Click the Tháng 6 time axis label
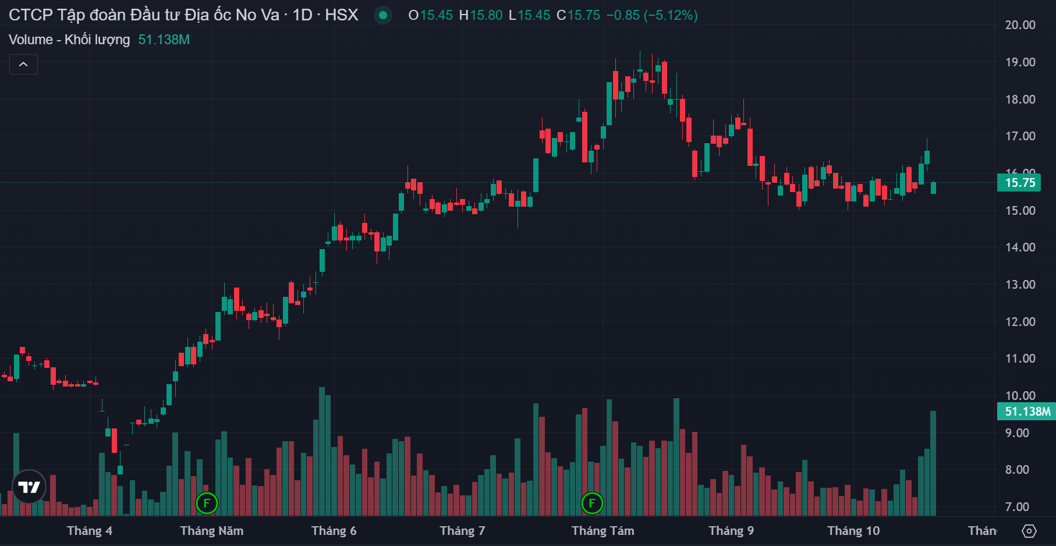 tap(334, 531)
